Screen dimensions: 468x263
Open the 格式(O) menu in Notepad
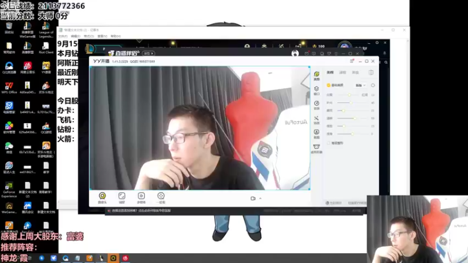click(x=89, y=36)
